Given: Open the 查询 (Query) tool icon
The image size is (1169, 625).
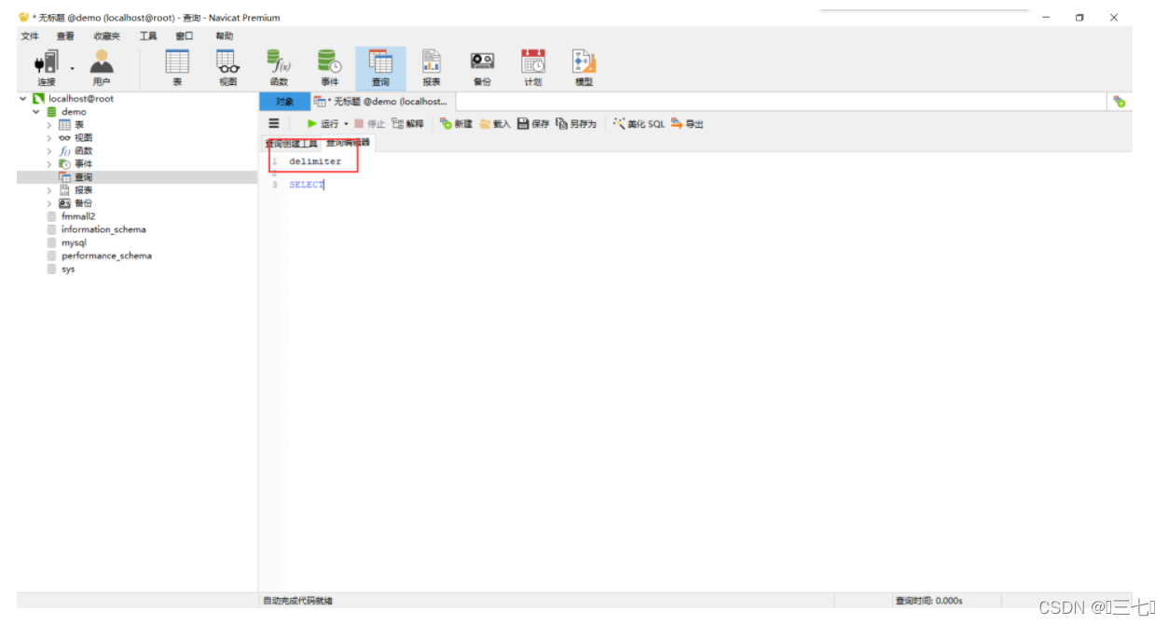Looking at the screenshot, I should (380, 65).
